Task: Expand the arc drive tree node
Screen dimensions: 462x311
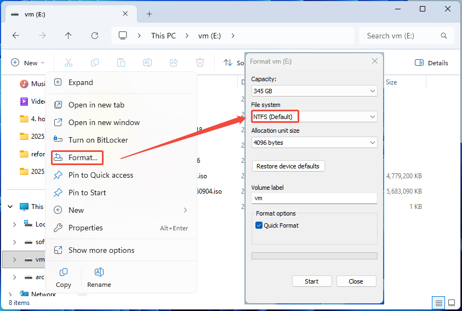Action: tap(14, 277)
